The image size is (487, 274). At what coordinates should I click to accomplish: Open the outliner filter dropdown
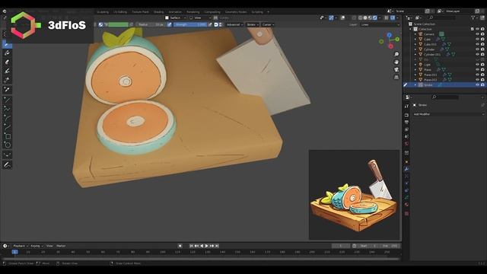(475, 18)
